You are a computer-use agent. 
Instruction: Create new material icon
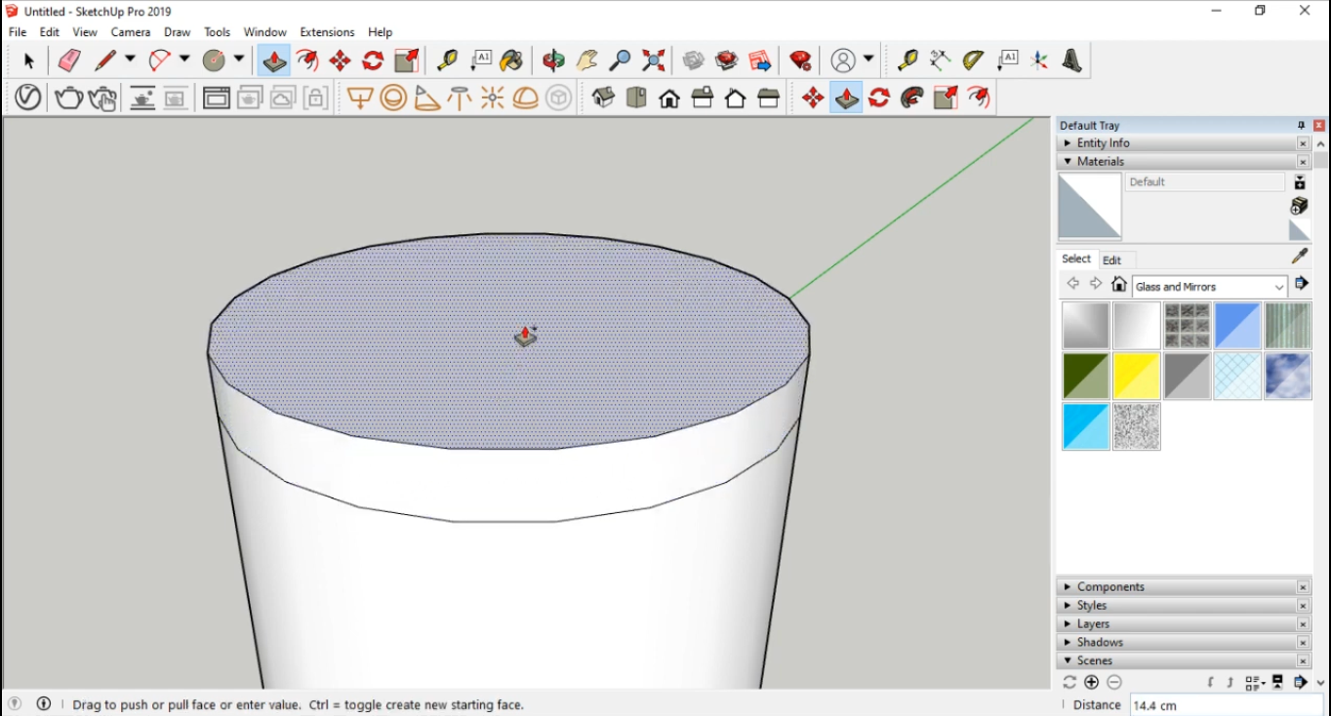1299,206
